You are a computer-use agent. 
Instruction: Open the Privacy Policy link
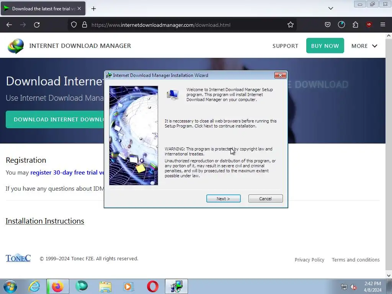click(x=309, y=260)
